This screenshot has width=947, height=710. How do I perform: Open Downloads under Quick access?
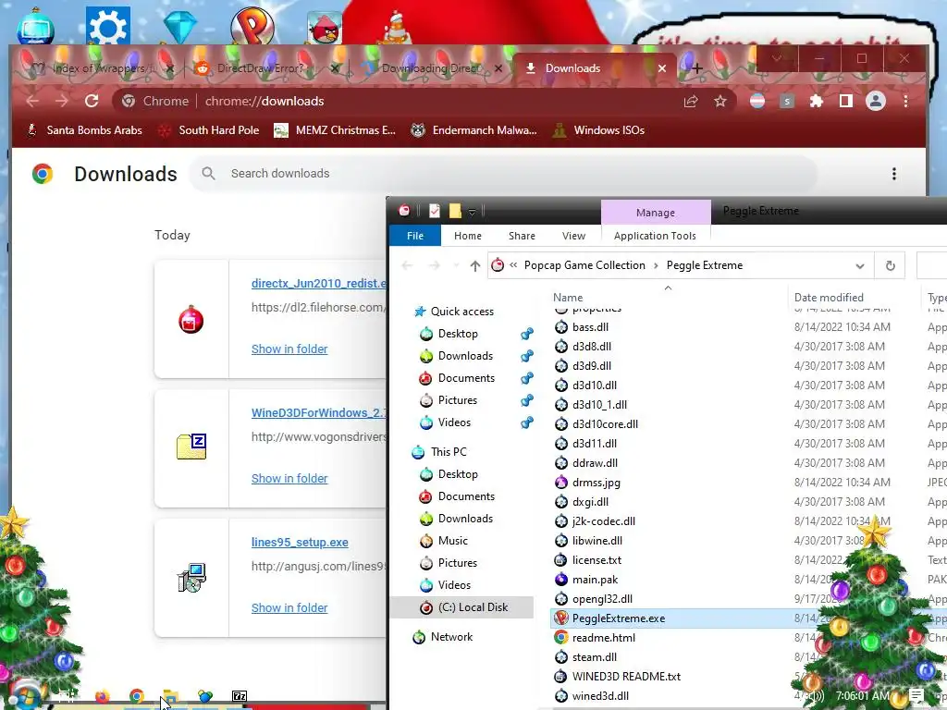tap(465, 356)
